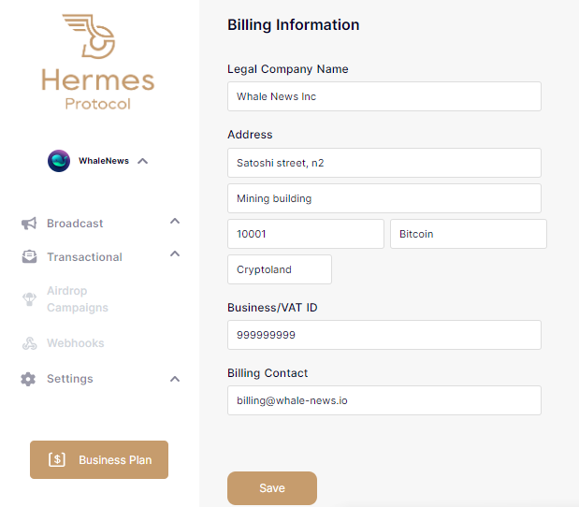Click the Webhooks icon in sidebar
This screenshot has width=579, height=507.
click(x=29, y=343)
